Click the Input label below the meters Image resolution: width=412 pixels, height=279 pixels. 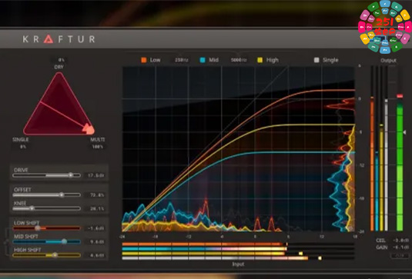pos(238,264)
